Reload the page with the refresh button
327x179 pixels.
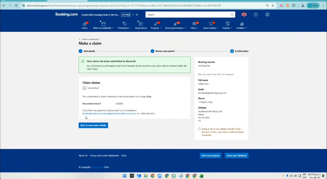tap(16, 5)
